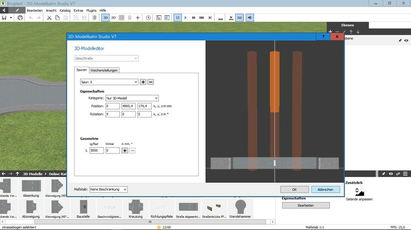This screenshot has height=230, width=411.
Task: Switch to the Weichenstellungen tab
Action: 104,70
